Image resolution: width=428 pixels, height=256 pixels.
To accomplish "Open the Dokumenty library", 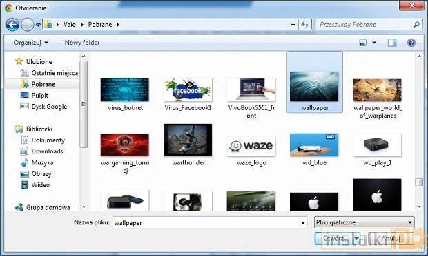I will click(x=48, y=140).
